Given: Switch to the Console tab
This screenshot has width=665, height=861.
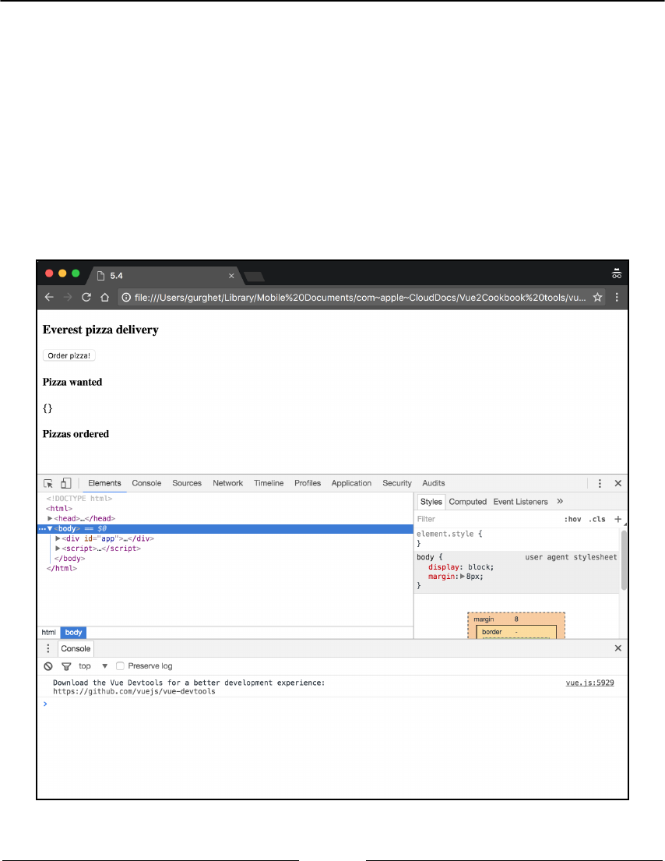Looking at the screenshot, I should coord(146,483).
